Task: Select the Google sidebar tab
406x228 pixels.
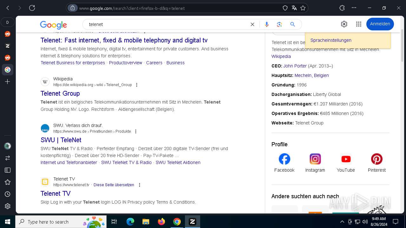Action: click(8, 70)
